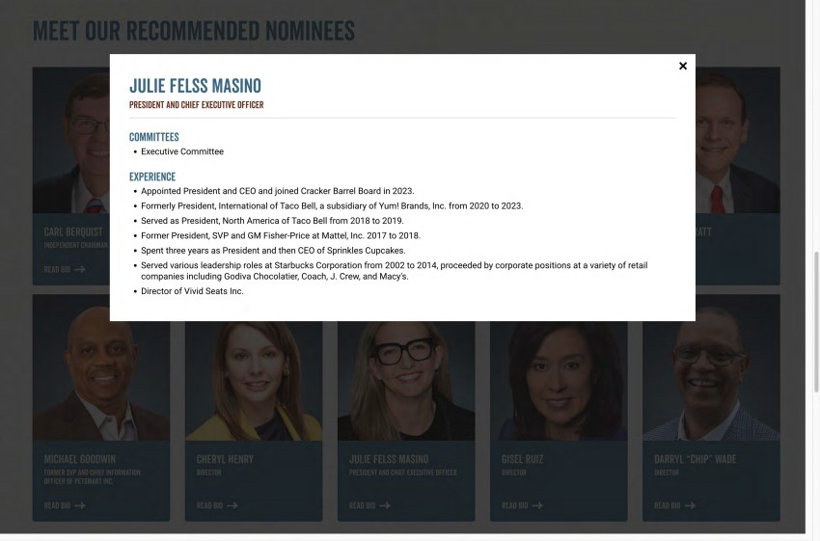Click the page vertical scrollbar thumb
Screen dimensions: 820x541
816,321
